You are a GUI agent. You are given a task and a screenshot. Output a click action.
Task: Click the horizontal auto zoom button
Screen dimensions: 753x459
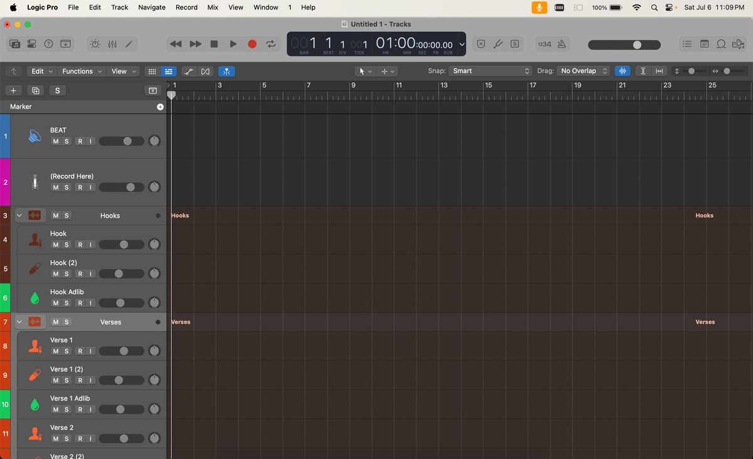point(660,71)
